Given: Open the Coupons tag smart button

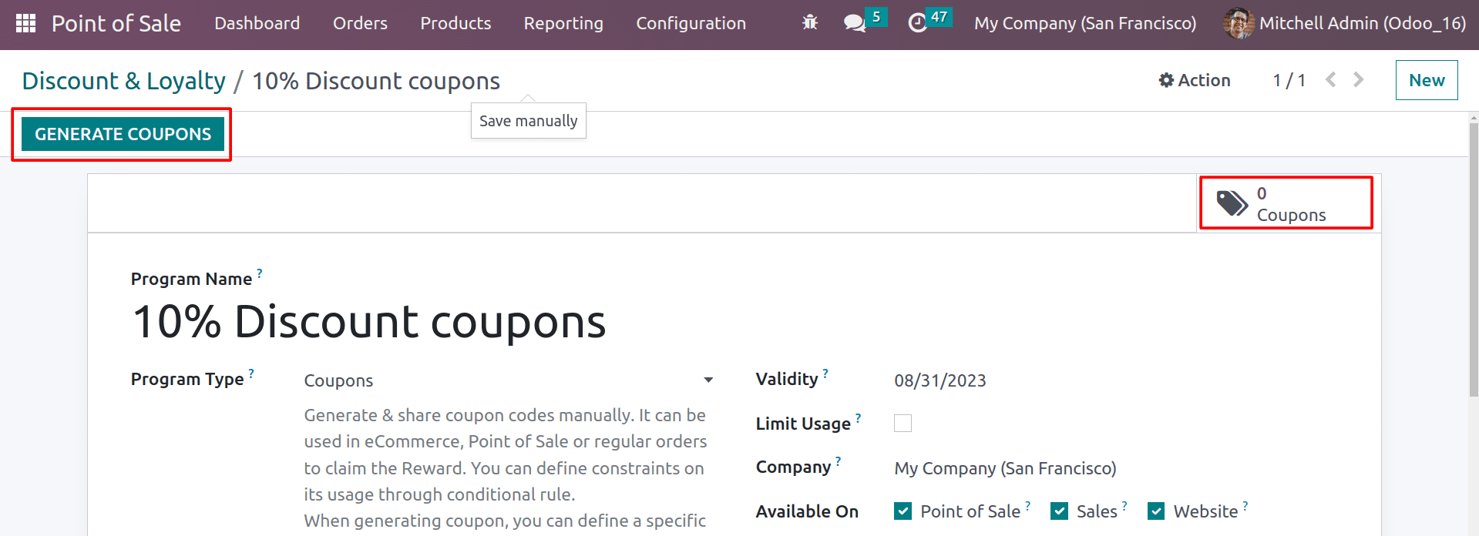Looking at the screenshot, I should point(1286,203).
